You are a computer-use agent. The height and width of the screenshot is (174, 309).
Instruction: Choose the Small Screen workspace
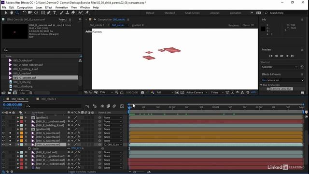pos(192,13)
